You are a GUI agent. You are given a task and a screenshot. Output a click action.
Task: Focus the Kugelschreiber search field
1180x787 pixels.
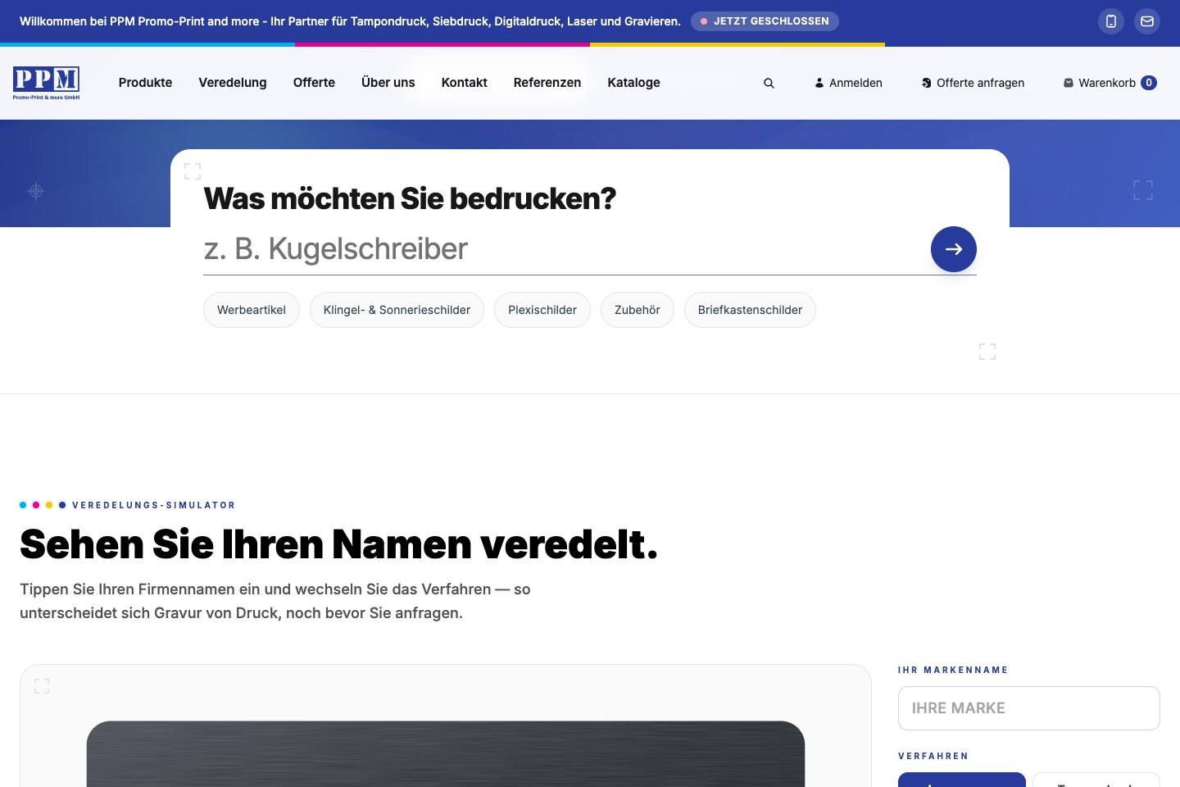point(562,249)
